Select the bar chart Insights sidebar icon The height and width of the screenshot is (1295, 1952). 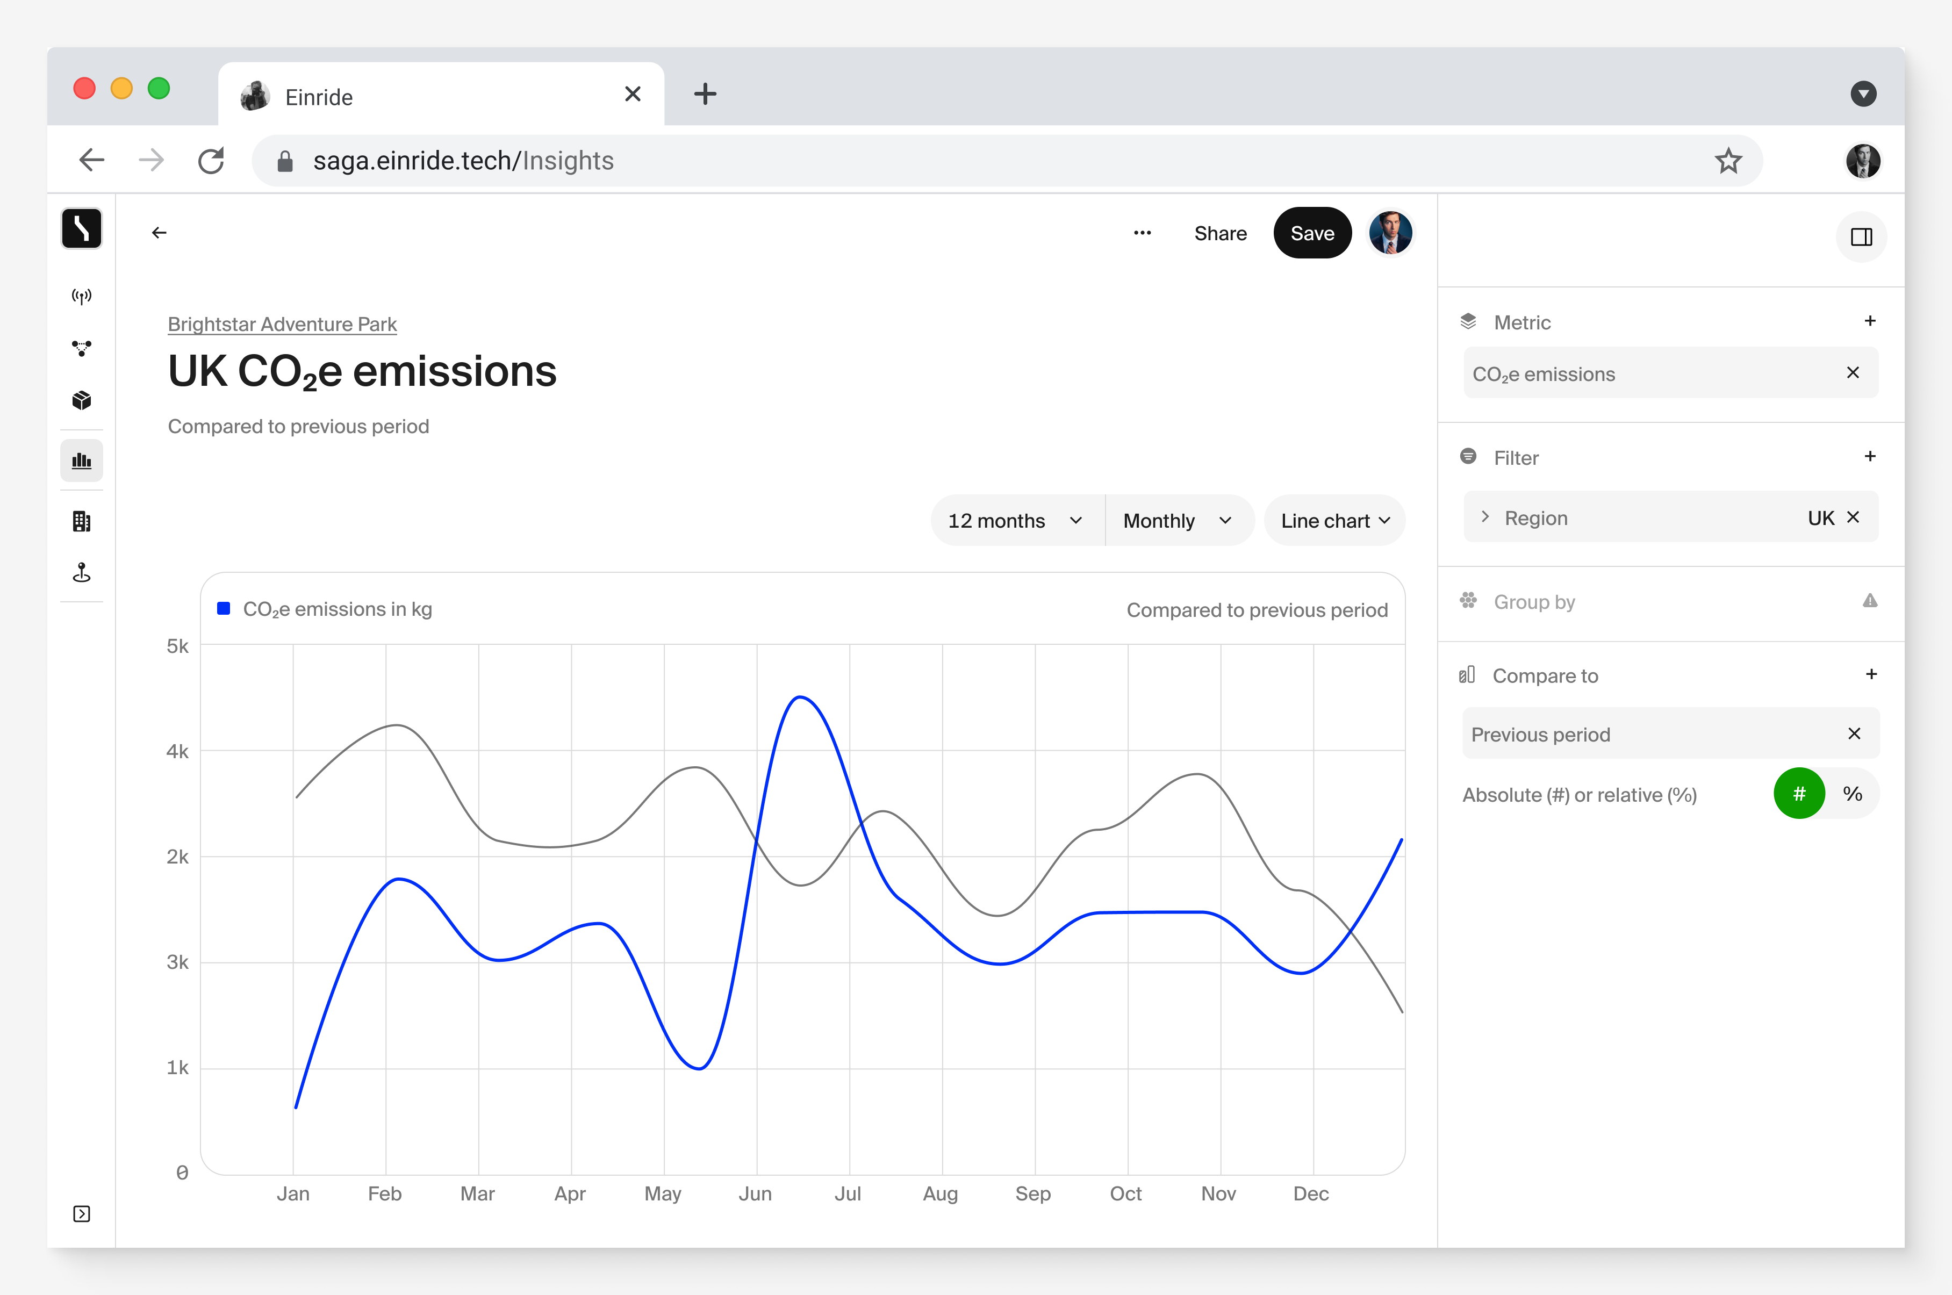coord(81,461)
